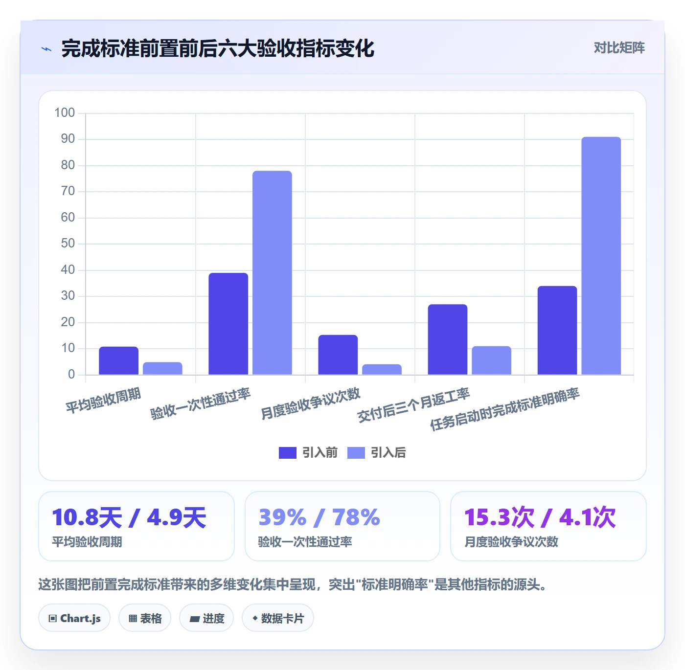Click the 引入前 bar for 交付后三个月返工率
685x670 pixels.
click(447, 340)
